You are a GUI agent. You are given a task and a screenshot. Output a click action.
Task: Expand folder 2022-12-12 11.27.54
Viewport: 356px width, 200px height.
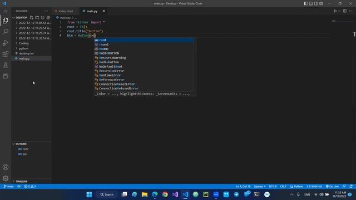[32, 28]
